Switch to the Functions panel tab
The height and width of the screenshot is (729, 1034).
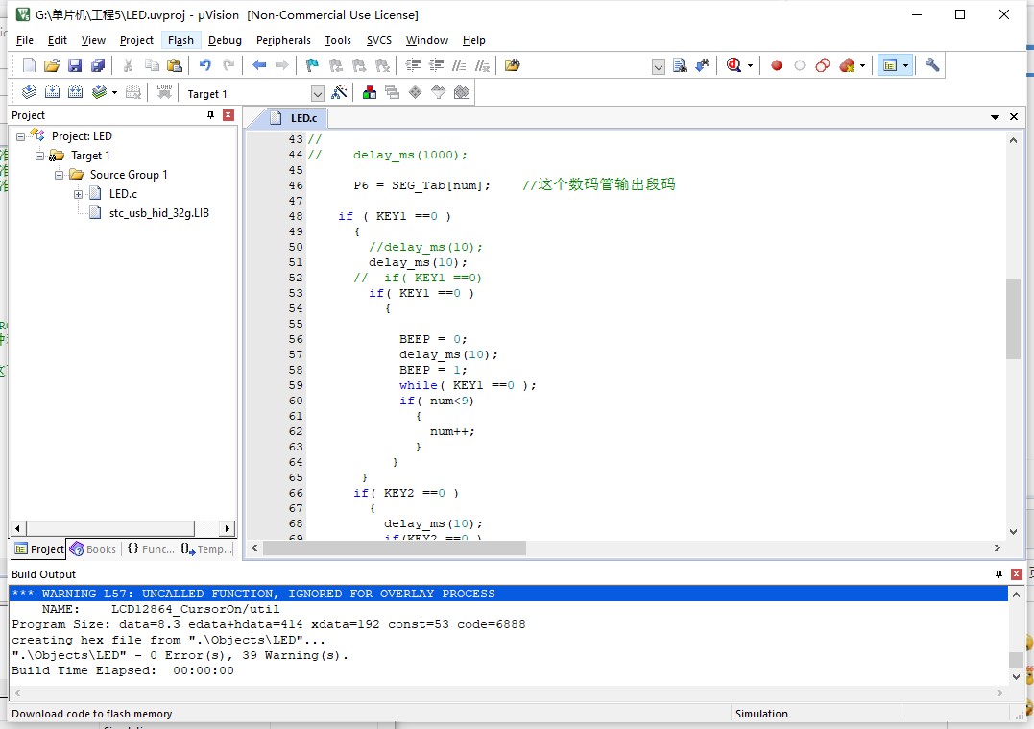click(151, 548)
